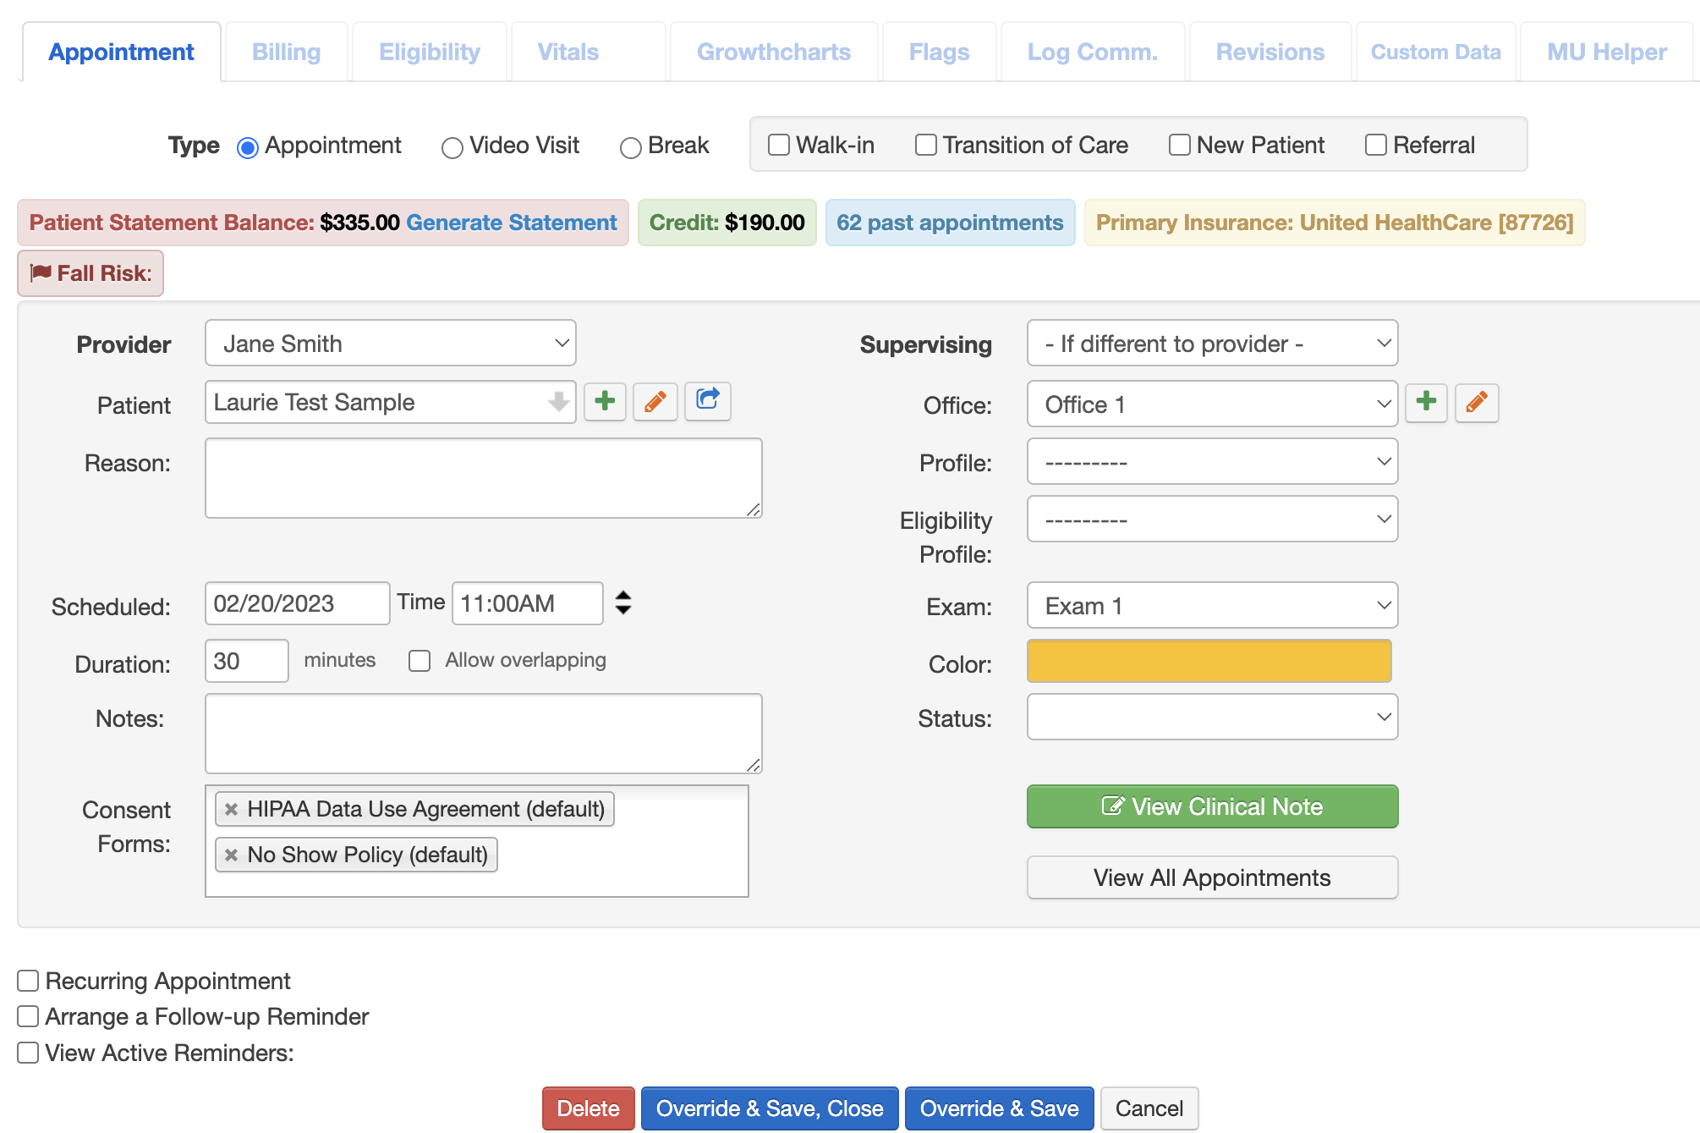This screenshot has width=1700, height=1133.
Task: Click the patient field down arrow icon
Action: [557, 402]
